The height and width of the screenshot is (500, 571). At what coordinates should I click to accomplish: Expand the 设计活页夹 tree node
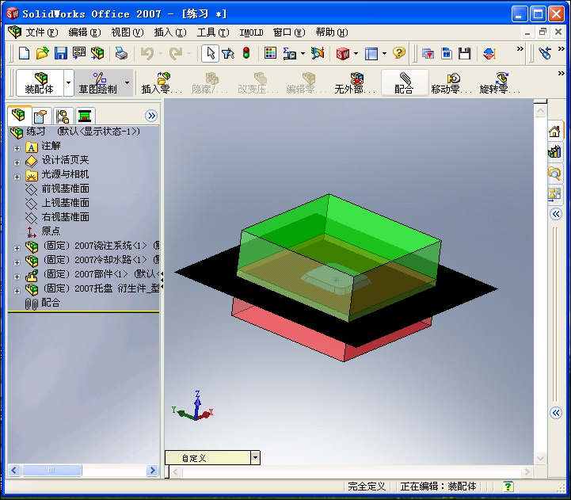tap(17, 162)
